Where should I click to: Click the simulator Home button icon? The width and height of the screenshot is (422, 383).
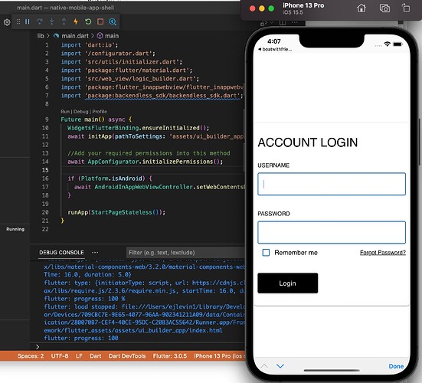click(361, 8)
